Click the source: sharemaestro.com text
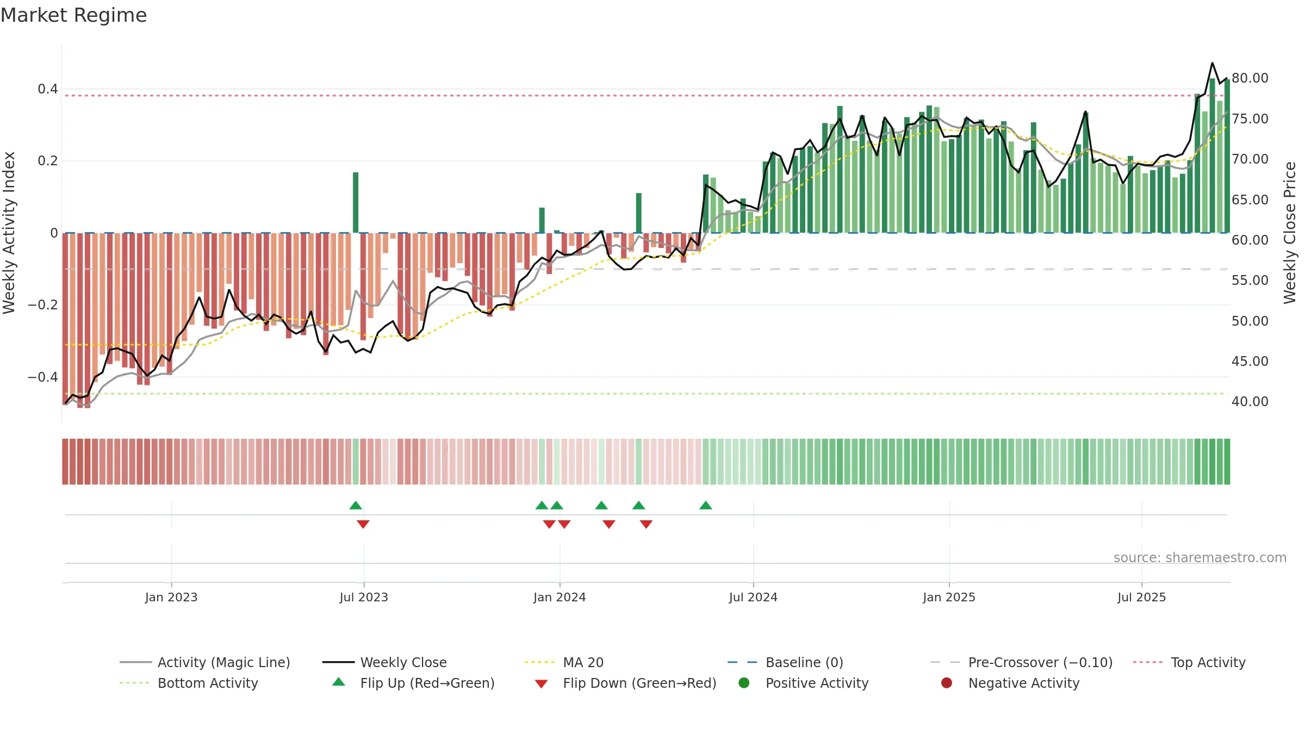1305x734 pixels. 1200,558
